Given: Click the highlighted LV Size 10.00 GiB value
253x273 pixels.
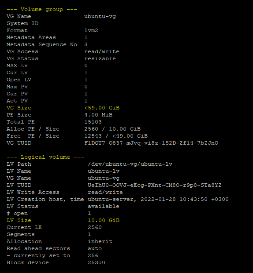Looking at the screenshot, I should [104, 220].
